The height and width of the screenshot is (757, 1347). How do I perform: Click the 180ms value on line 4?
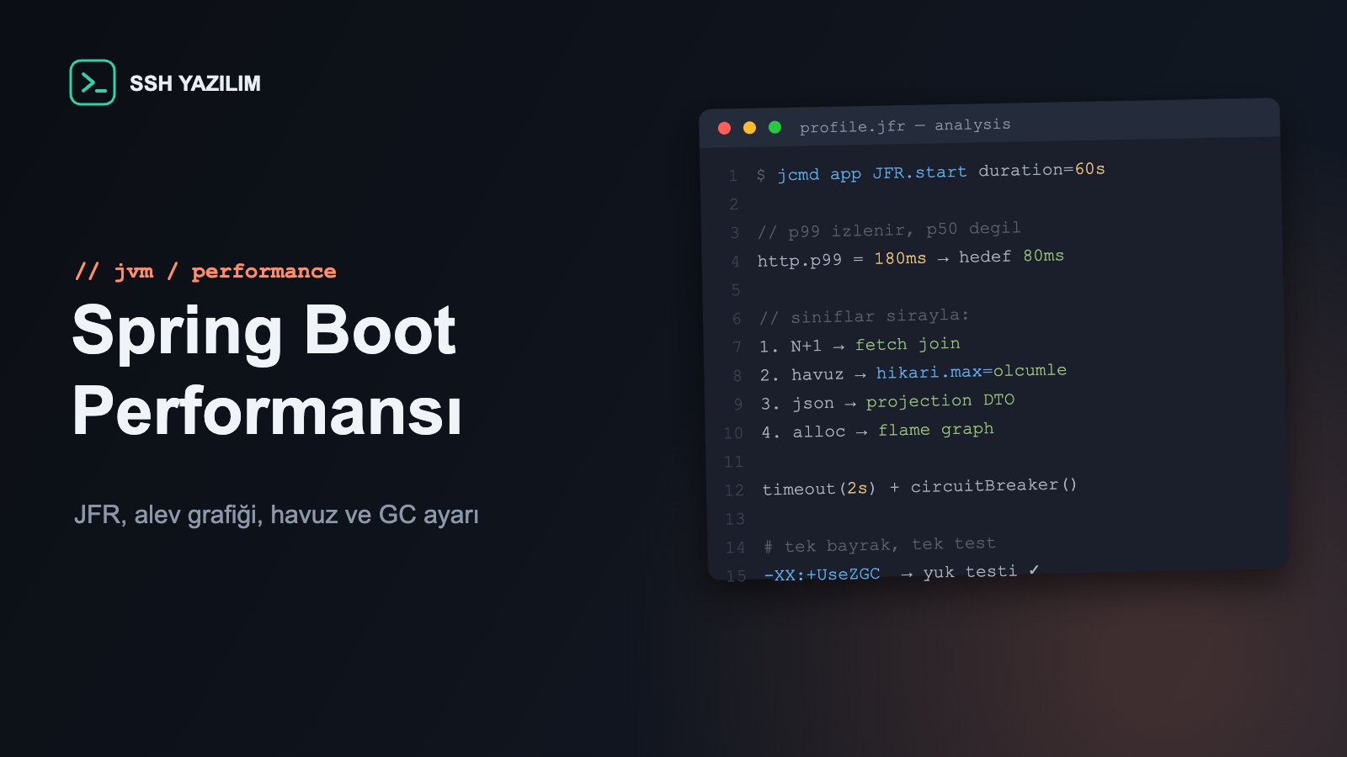(x=900, y=258)
